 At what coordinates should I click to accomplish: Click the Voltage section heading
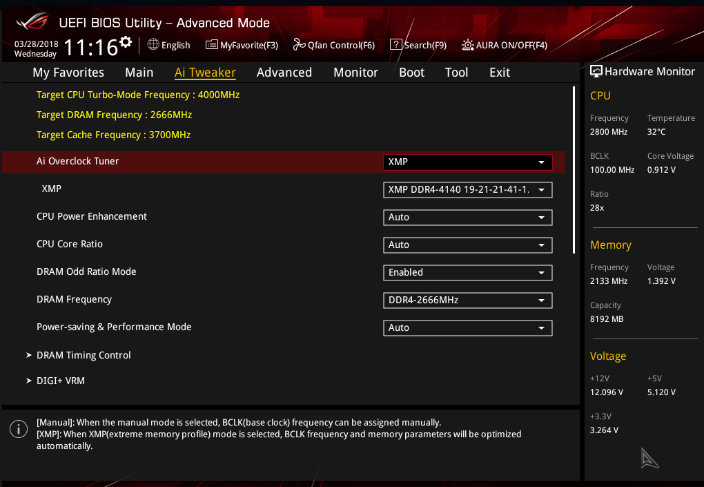click(x=608, y=356)
